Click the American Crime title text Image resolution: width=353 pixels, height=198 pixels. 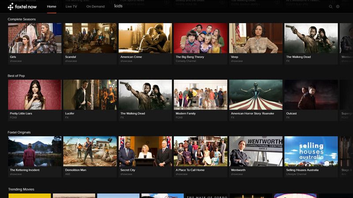pos(131,57)
